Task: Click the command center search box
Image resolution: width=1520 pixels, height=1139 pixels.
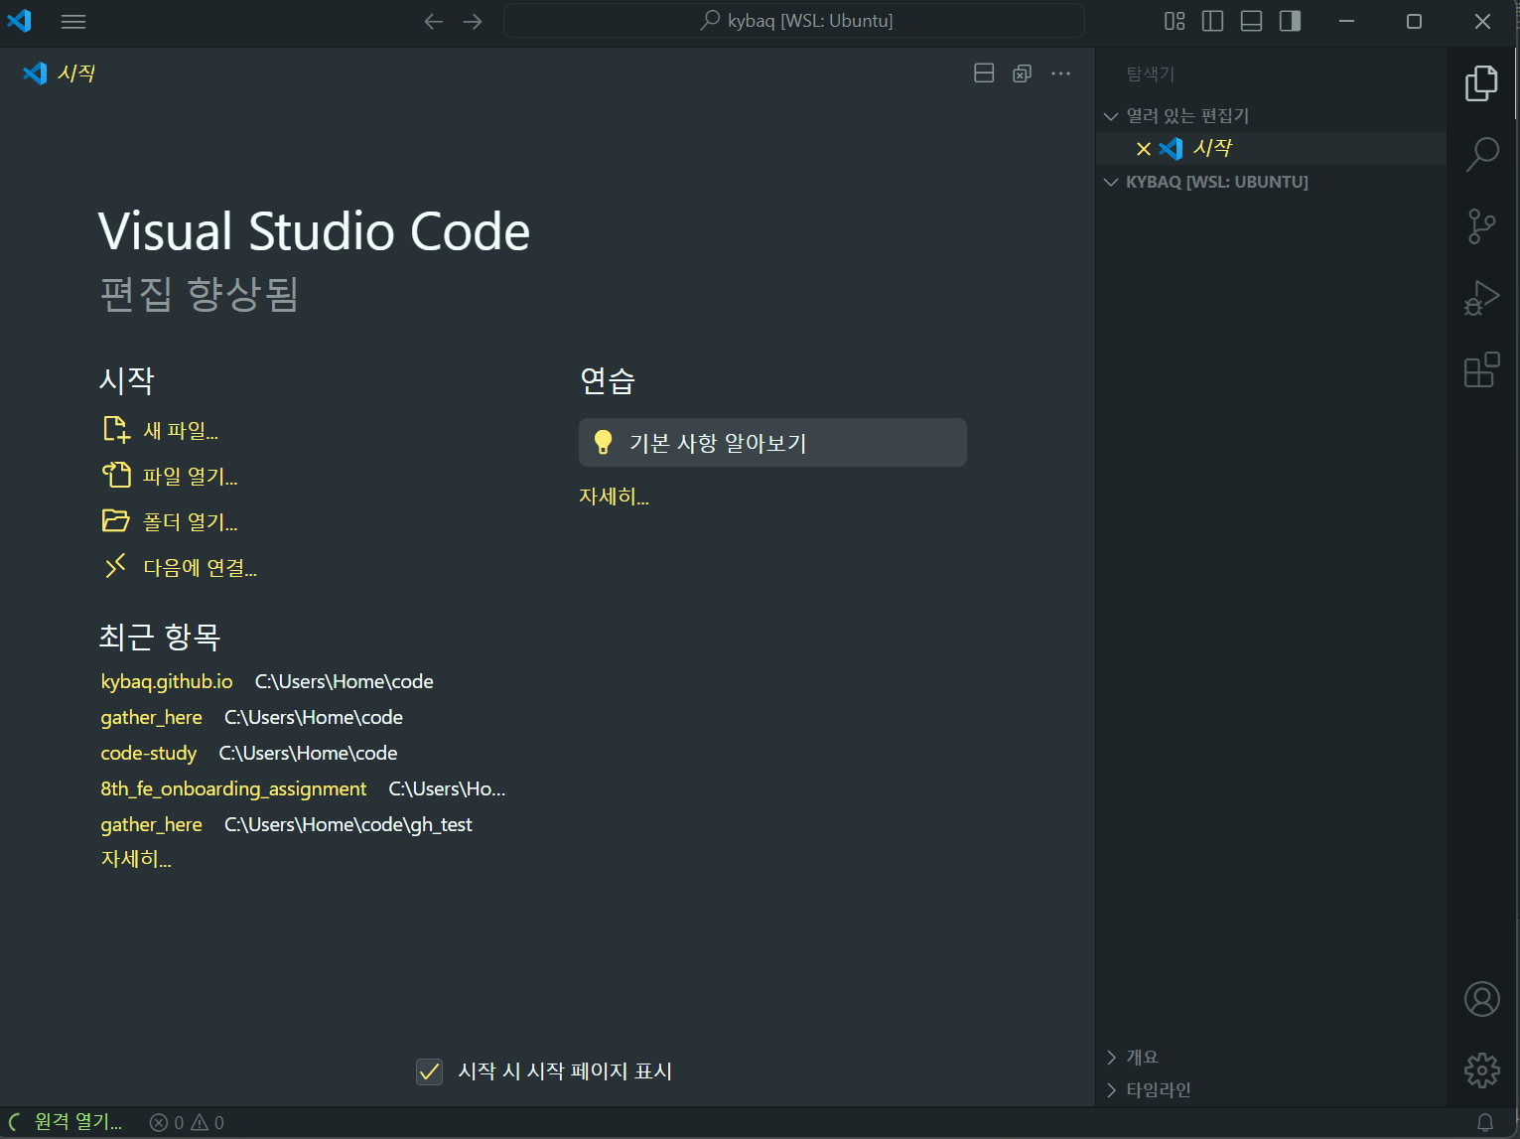Action: [794, 21]
